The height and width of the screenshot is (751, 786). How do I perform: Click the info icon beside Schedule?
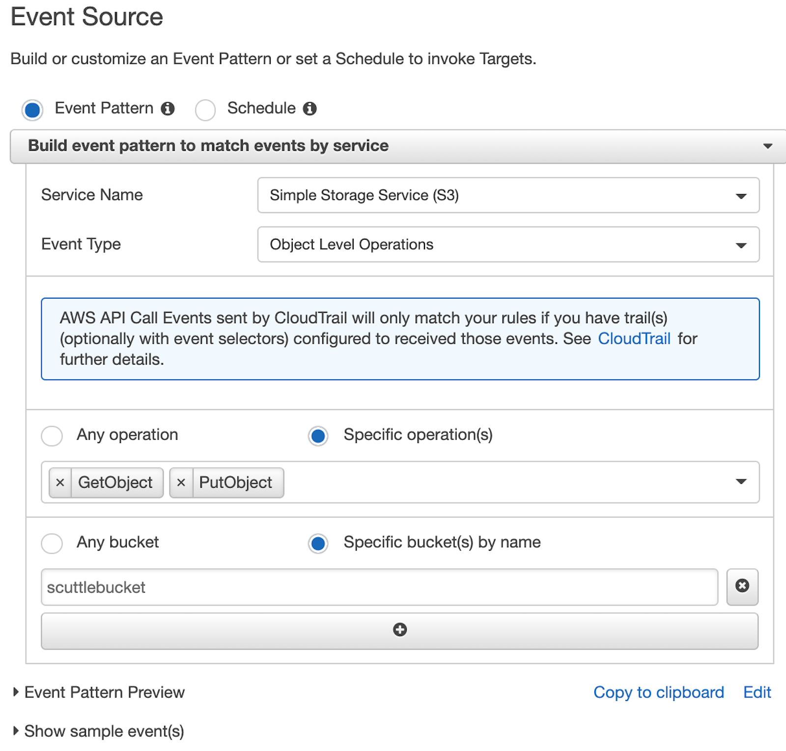310,109
